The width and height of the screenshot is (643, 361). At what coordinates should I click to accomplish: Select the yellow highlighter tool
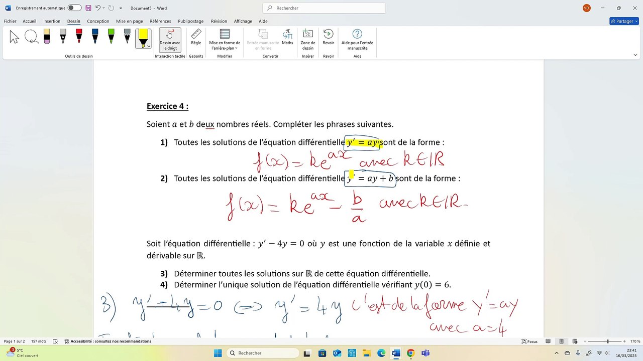[143, 38]
